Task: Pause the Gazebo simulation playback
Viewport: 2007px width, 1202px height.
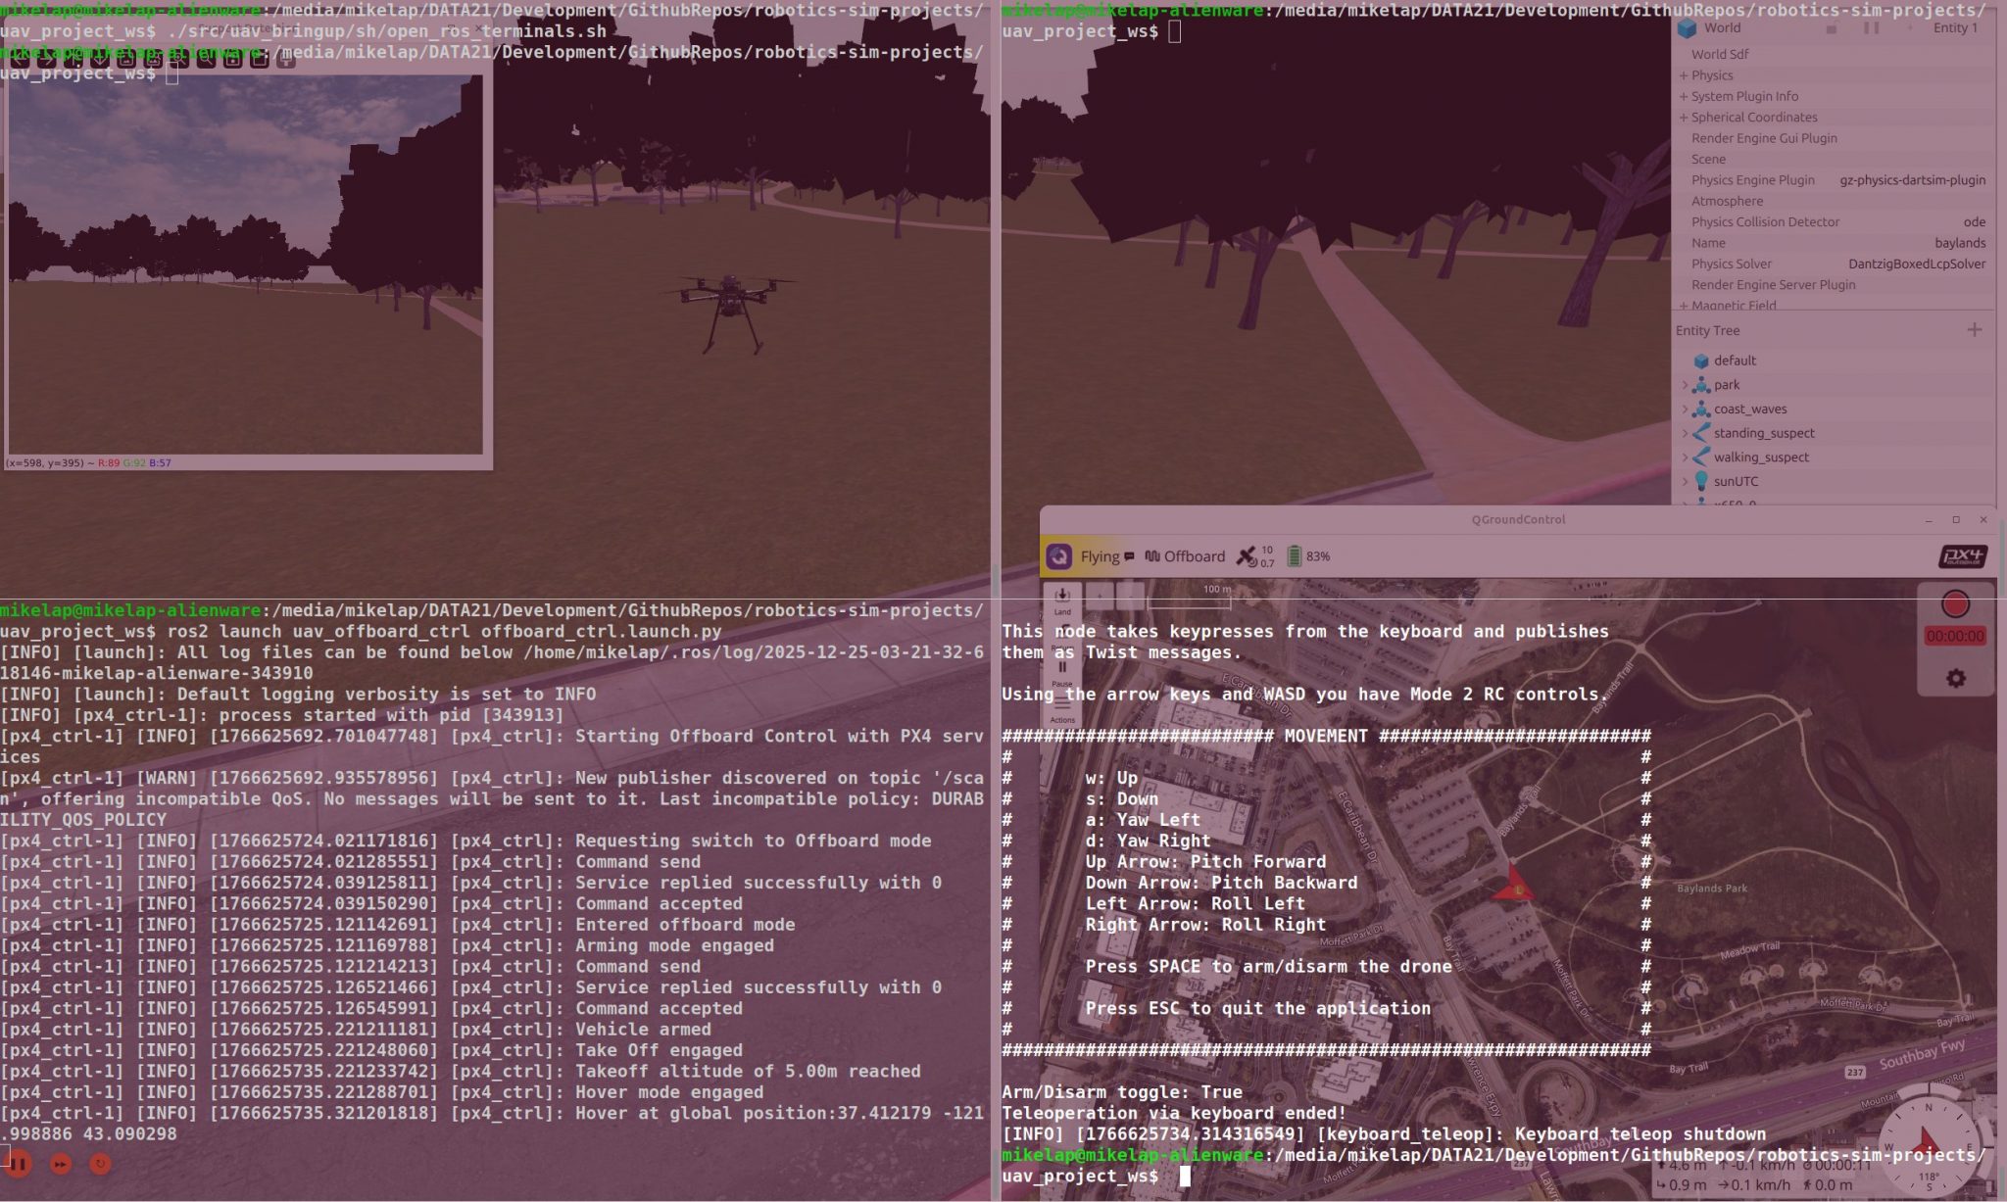Action: (x=19, y=1164)
